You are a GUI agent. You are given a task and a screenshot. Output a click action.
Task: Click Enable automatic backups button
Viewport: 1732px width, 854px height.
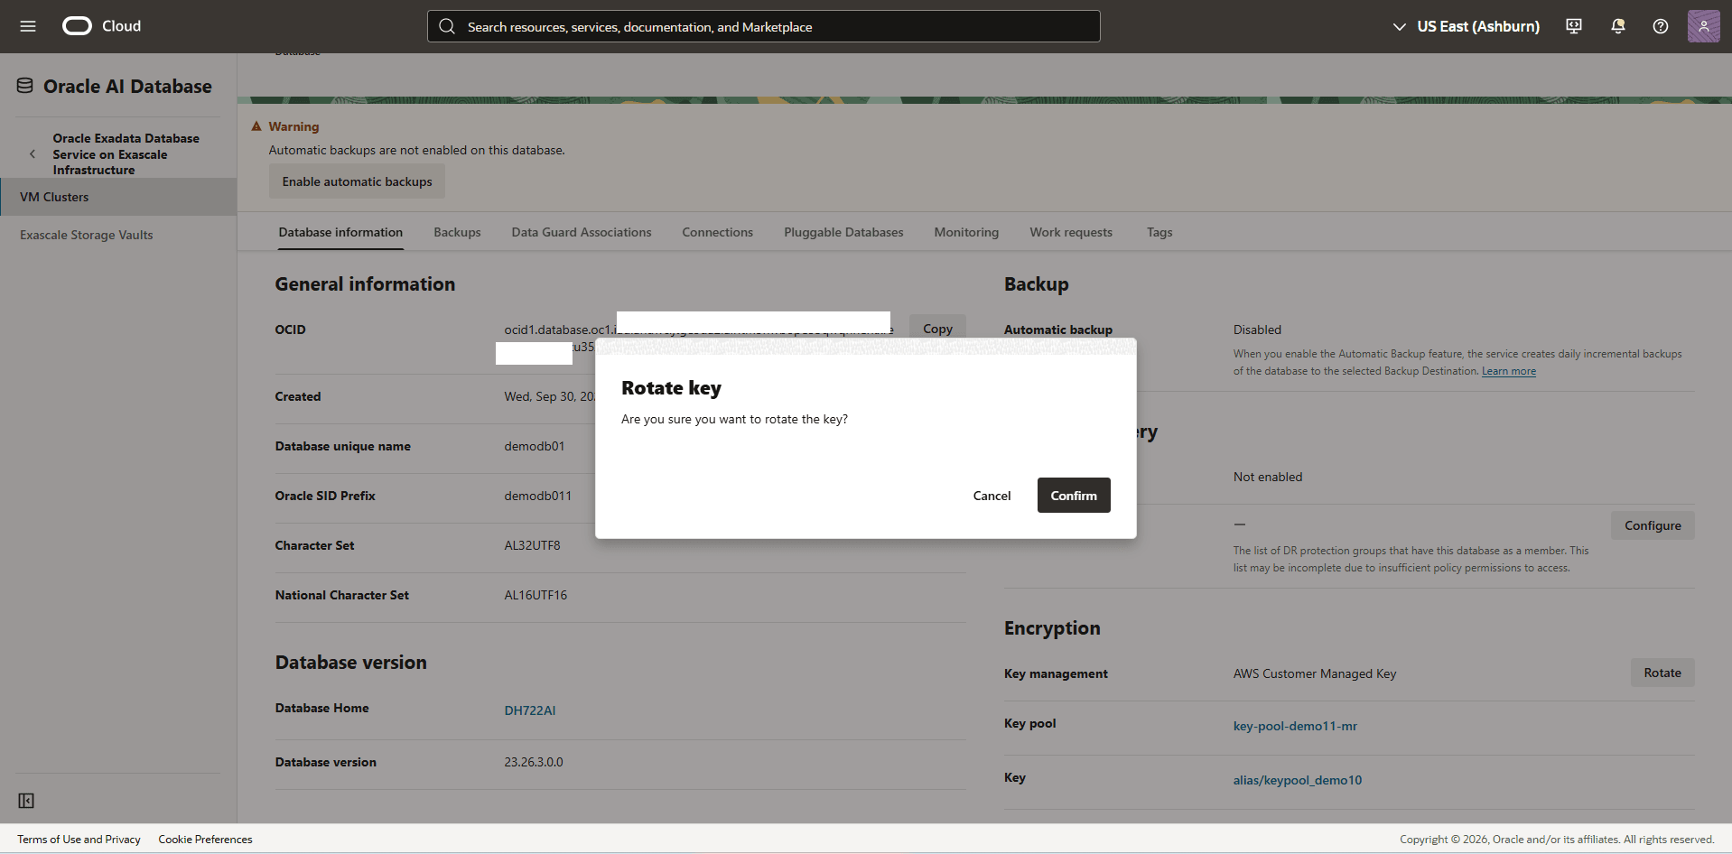tap(357, 181)
